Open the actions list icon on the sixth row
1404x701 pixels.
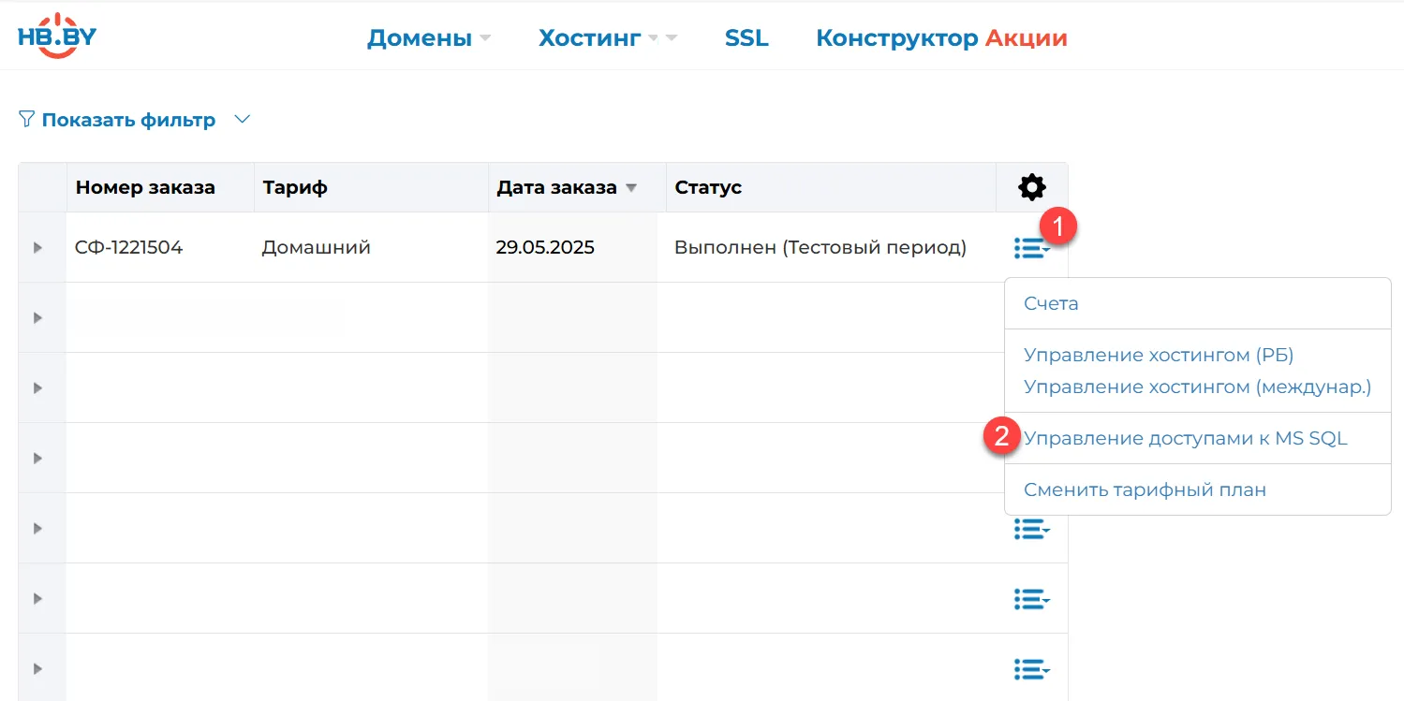[1031, 599]
